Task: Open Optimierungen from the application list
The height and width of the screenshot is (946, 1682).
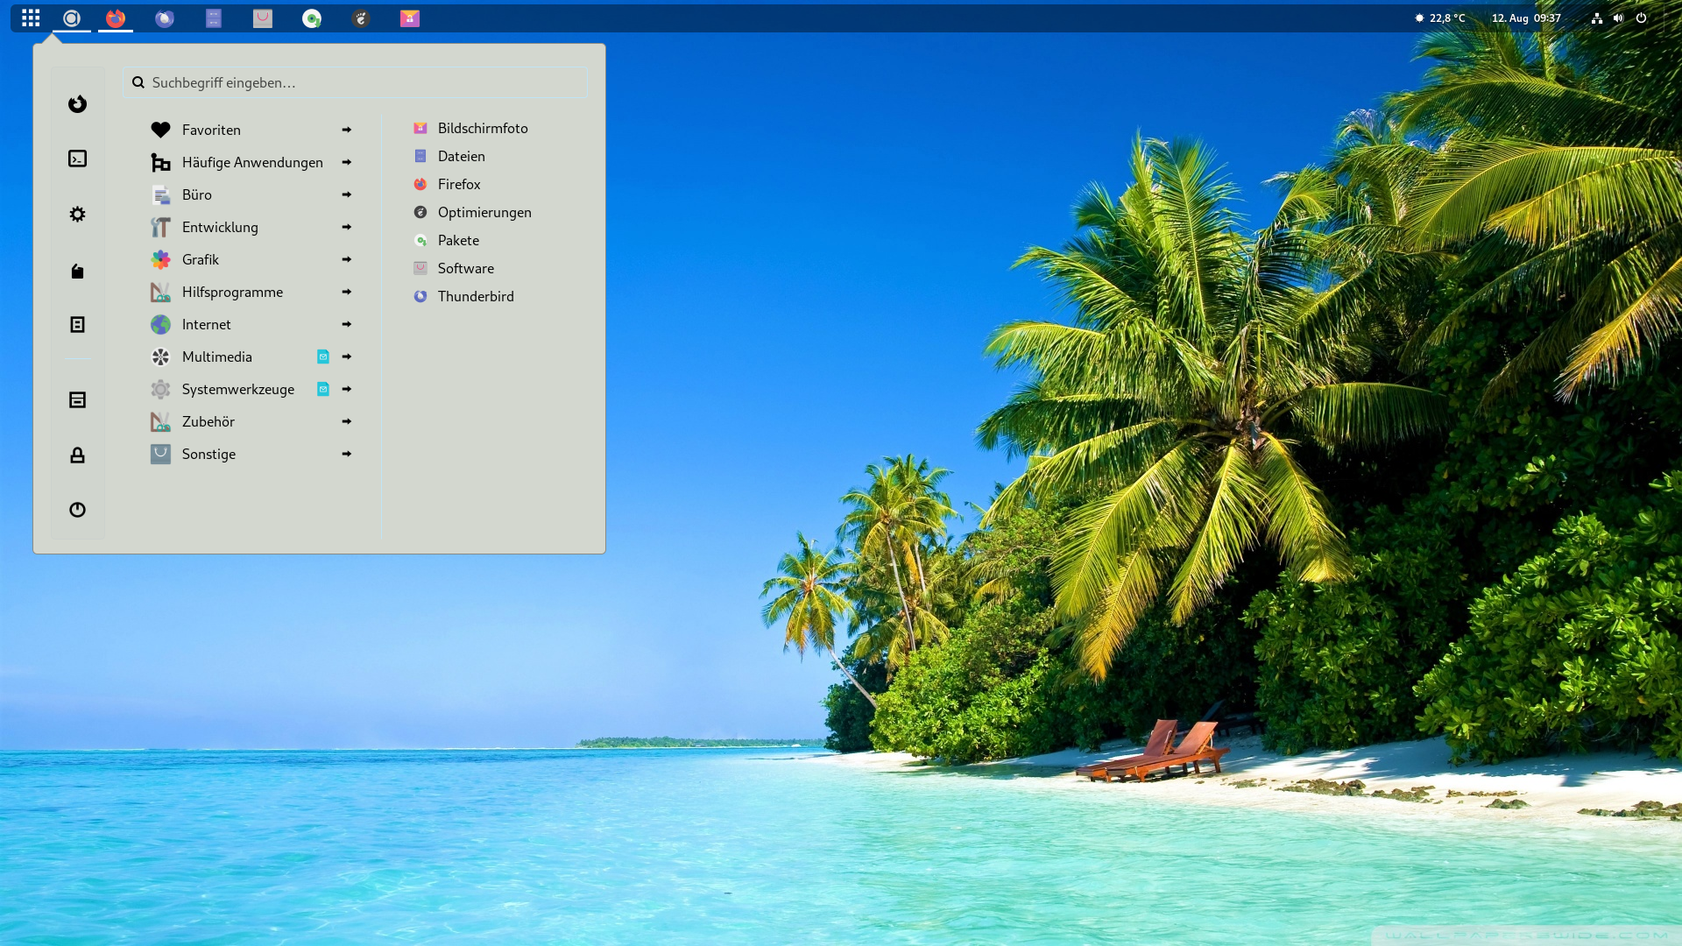Action: [484, 212]
